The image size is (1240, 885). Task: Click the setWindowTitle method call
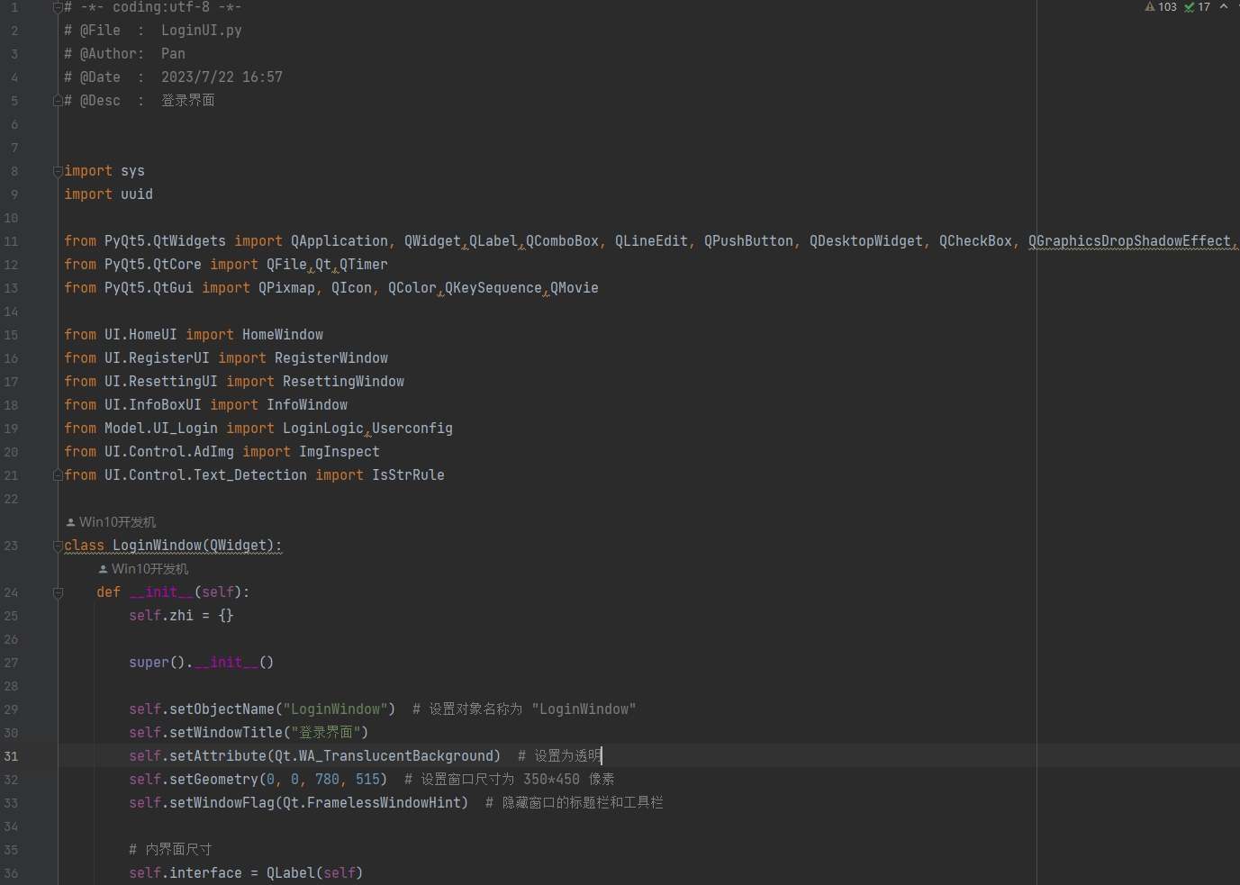[x=226, y=733]
